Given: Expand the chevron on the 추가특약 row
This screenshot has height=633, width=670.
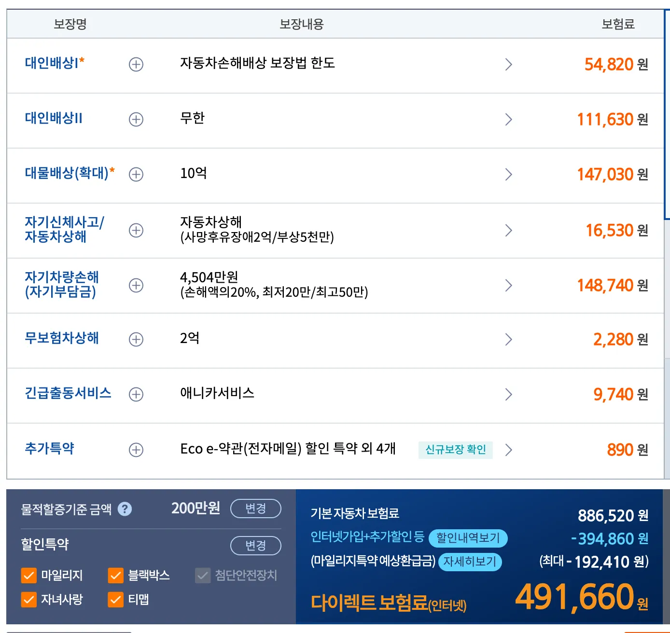Looking at the screenshot, I should click(x=508, y=449).
